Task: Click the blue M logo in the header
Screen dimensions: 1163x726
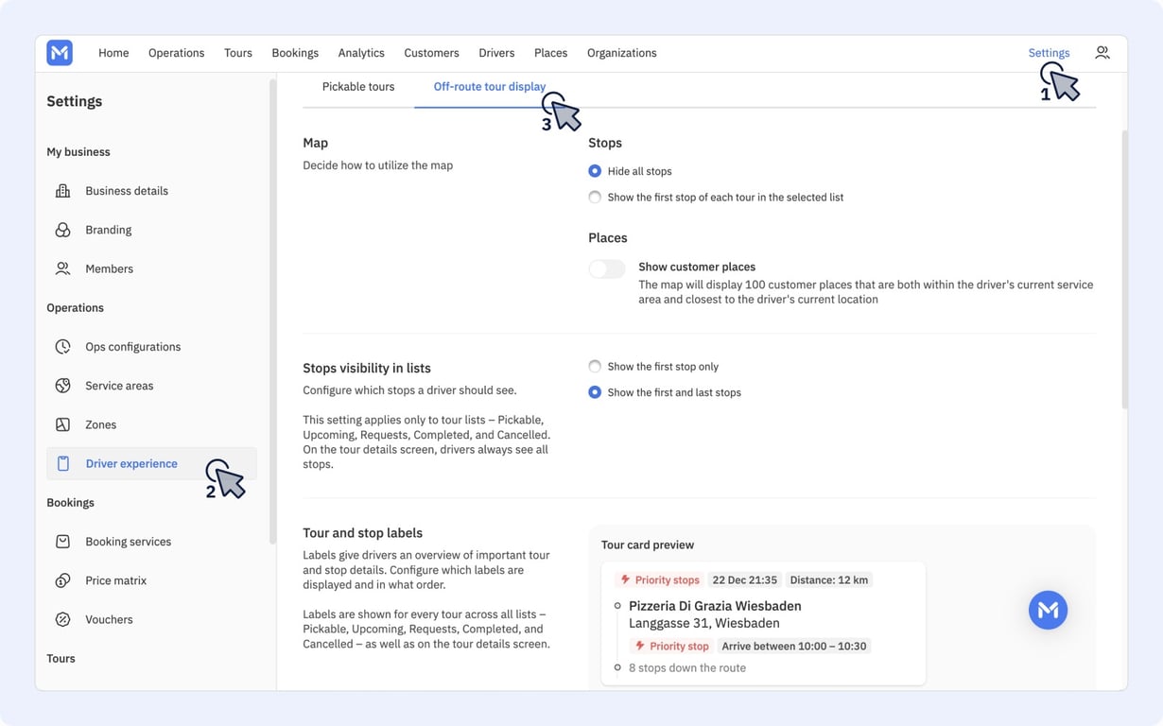Action: (x=60, y=53)
